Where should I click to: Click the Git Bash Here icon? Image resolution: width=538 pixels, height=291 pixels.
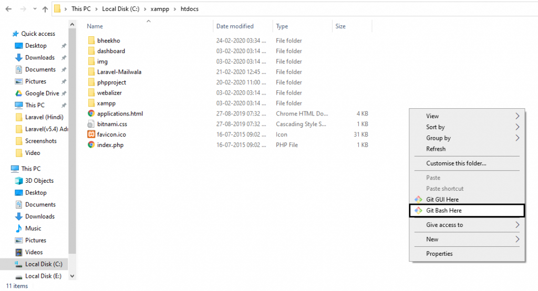pos(418,211)
